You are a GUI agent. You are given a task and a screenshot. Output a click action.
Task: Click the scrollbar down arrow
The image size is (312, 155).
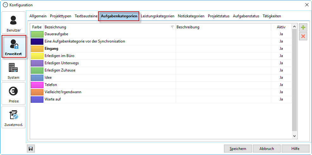click(x=294, y=136)
